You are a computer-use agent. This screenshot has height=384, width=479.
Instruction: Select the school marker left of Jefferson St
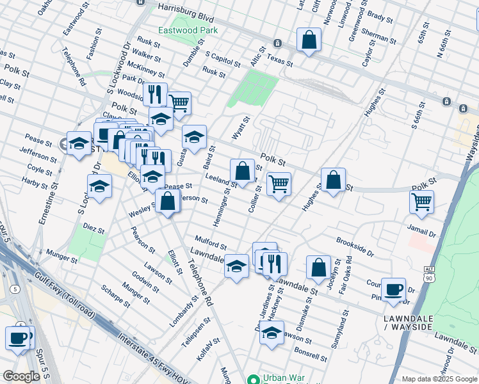[x=79, y=144]
